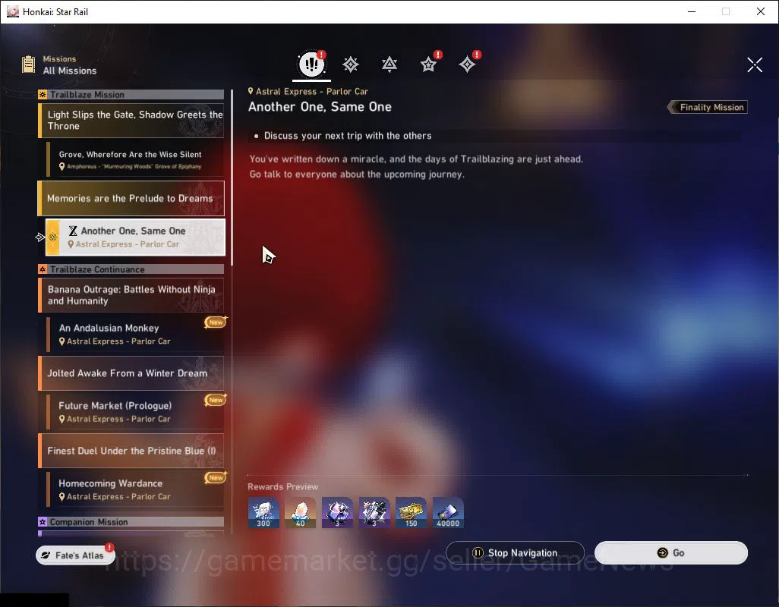The image size is (779, 607).
Task: Click the 'Discuss your next trip with the others' objective
Action: click(347, 136)
